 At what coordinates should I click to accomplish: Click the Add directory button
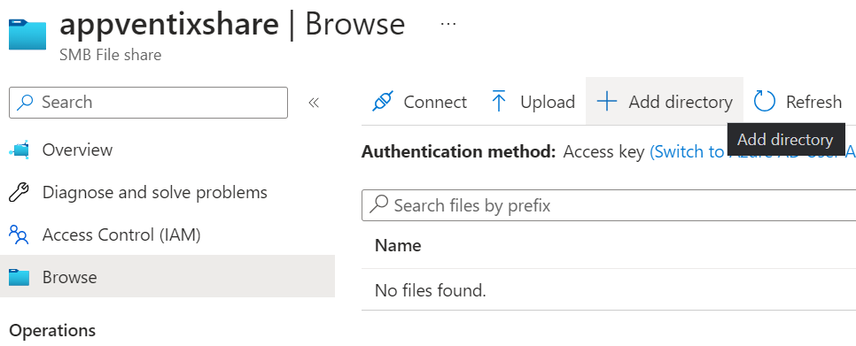click(x=665, y=102)
